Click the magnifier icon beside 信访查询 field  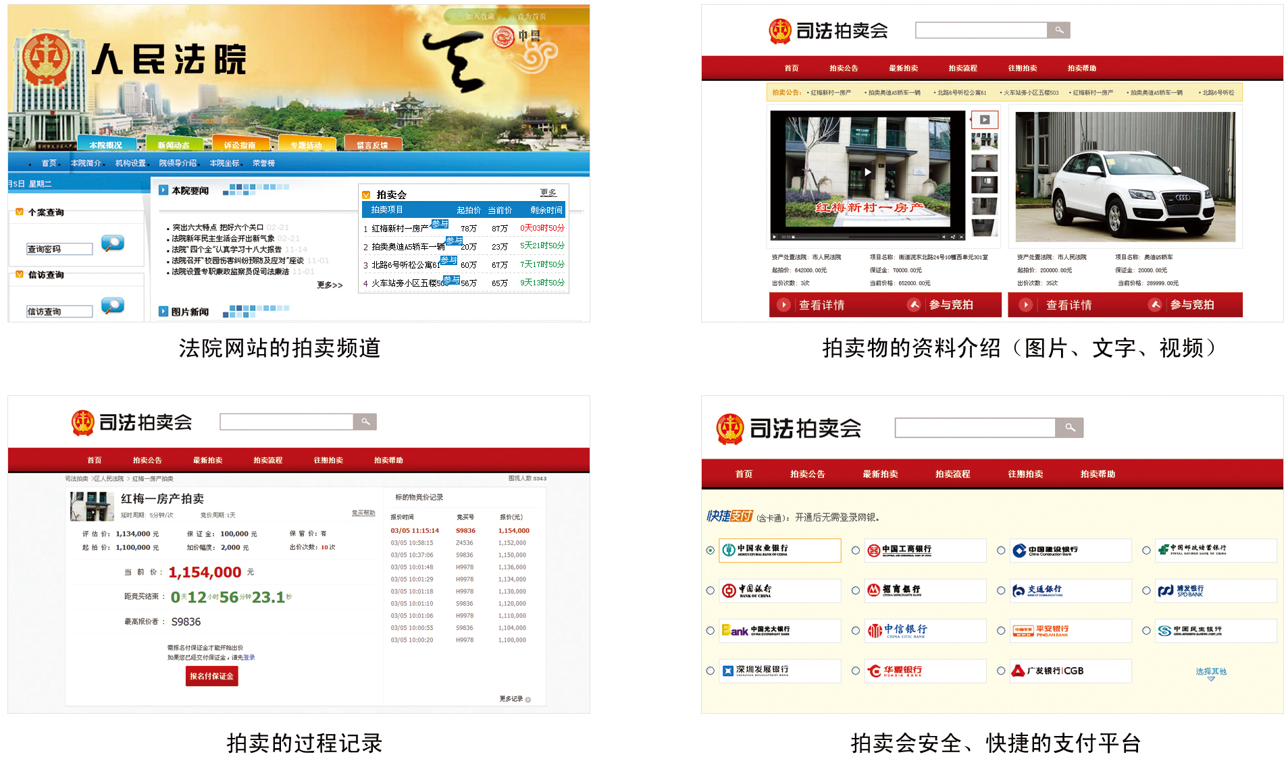click(x=112, y=306)
